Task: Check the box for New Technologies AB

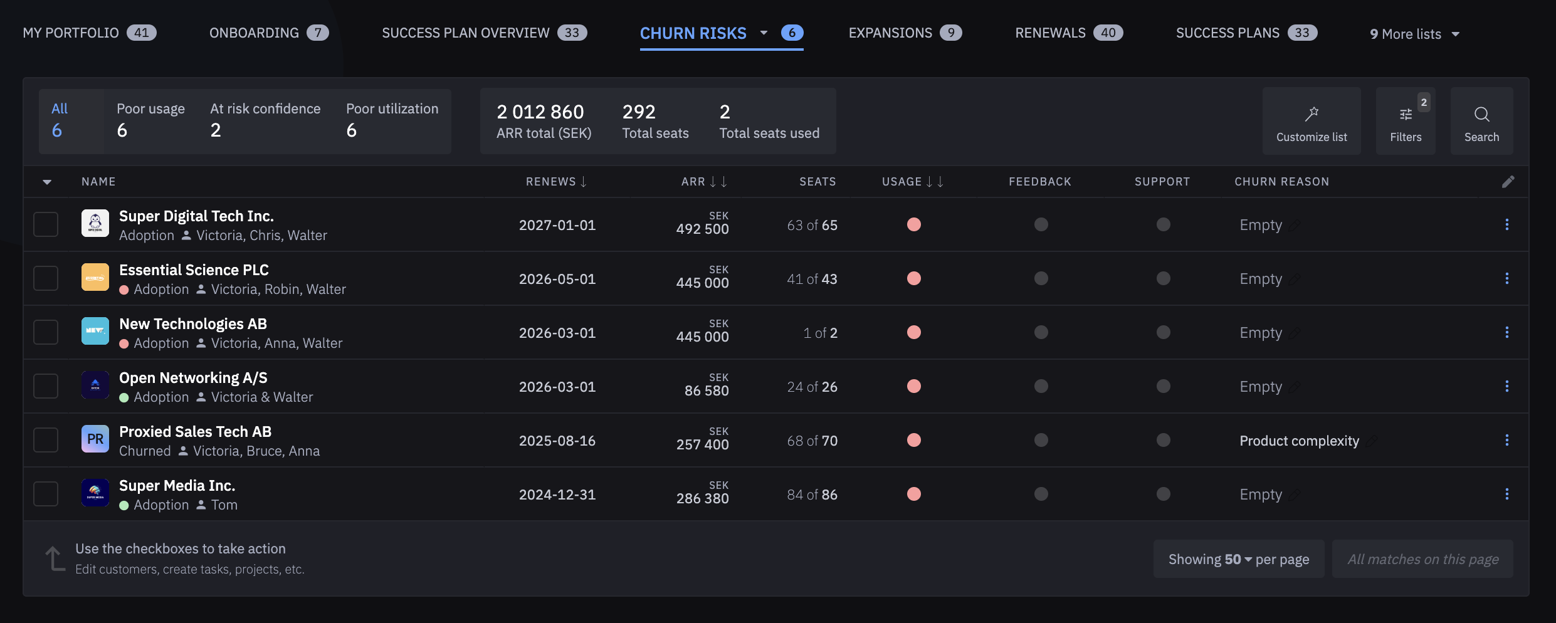Action: pos(46,332)
